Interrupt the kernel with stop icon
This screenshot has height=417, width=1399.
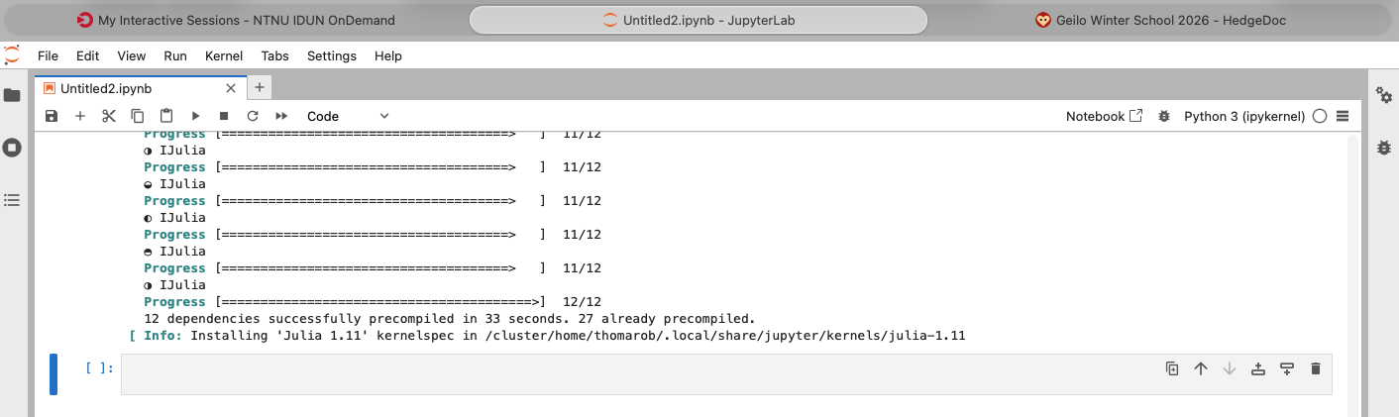click(x=224, y=116)
